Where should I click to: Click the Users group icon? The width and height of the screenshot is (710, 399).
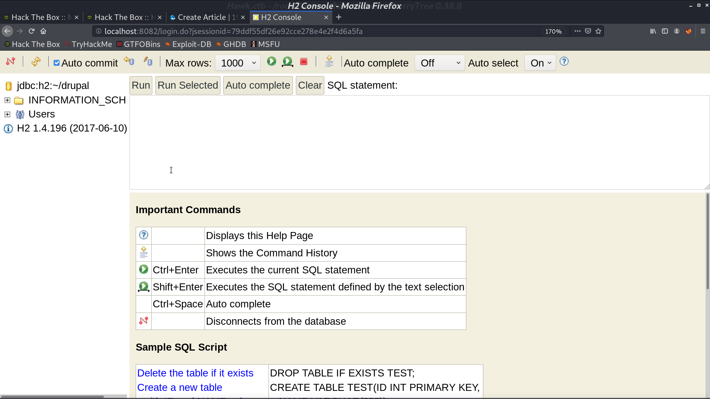point(20,115)
